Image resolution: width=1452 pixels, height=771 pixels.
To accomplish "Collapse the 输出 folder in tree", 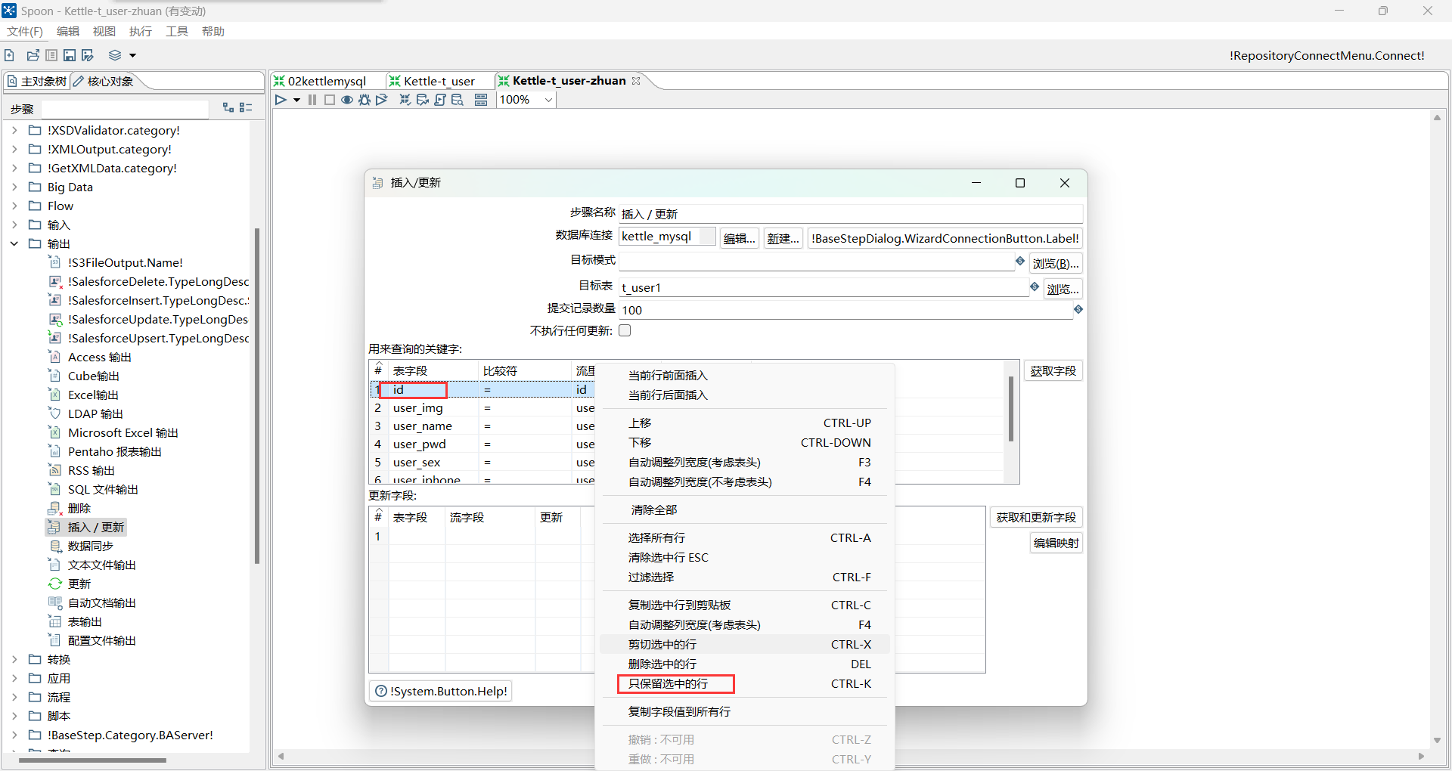I will pyautogui.click(x=14, y=243).
